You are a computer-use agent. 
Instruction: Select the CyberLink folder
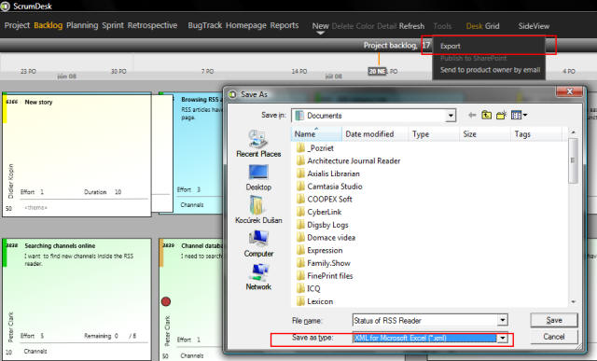[x=319, y=212]
